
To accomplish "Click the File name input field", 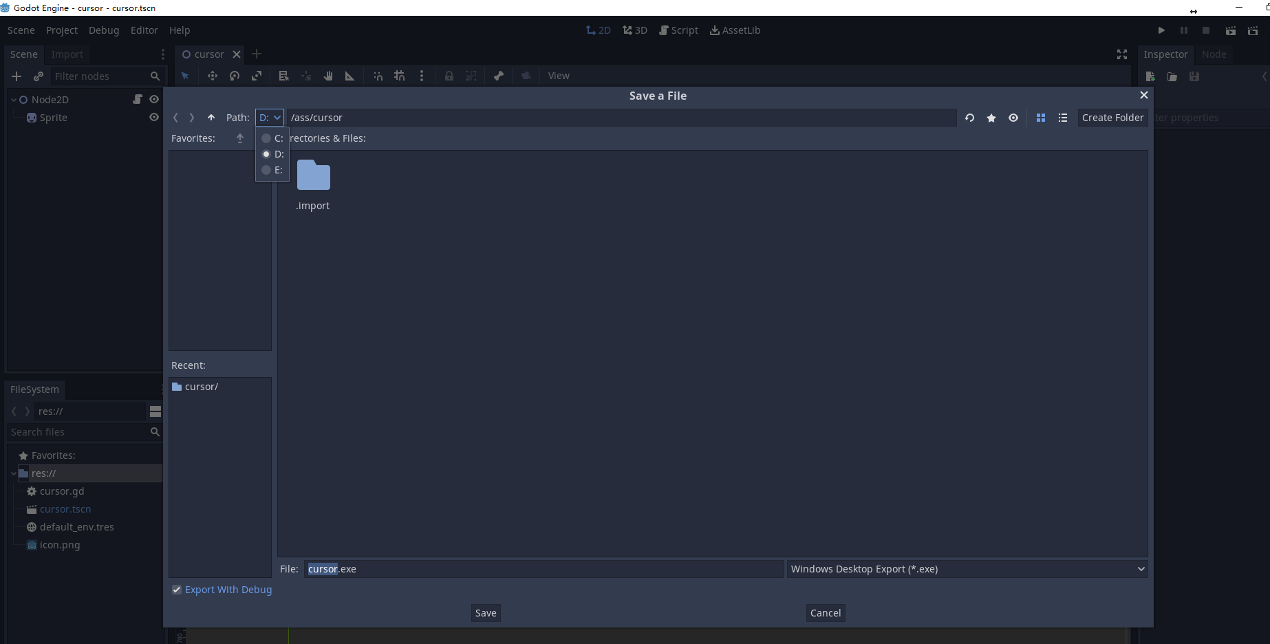I will click(543, 569).
